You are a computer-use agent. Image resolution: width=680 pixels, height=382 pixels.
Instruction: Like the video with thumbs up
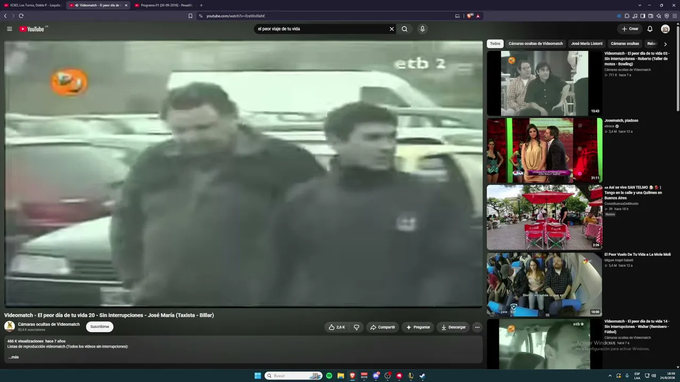click(337, 327)
